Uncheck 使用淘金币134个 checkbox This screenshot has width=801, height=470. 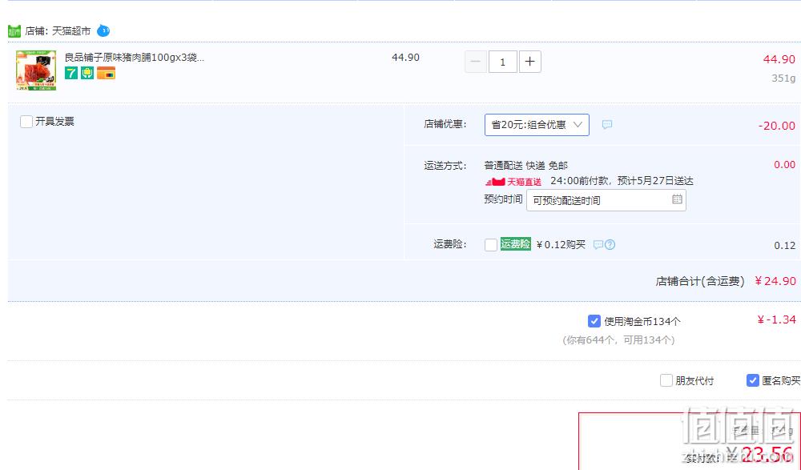point(594,321)
